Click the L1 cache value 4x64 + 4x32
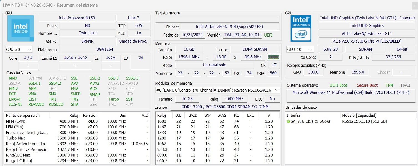Image resolution: width=418 pixels, height=166 pixels. click(75, 58)
